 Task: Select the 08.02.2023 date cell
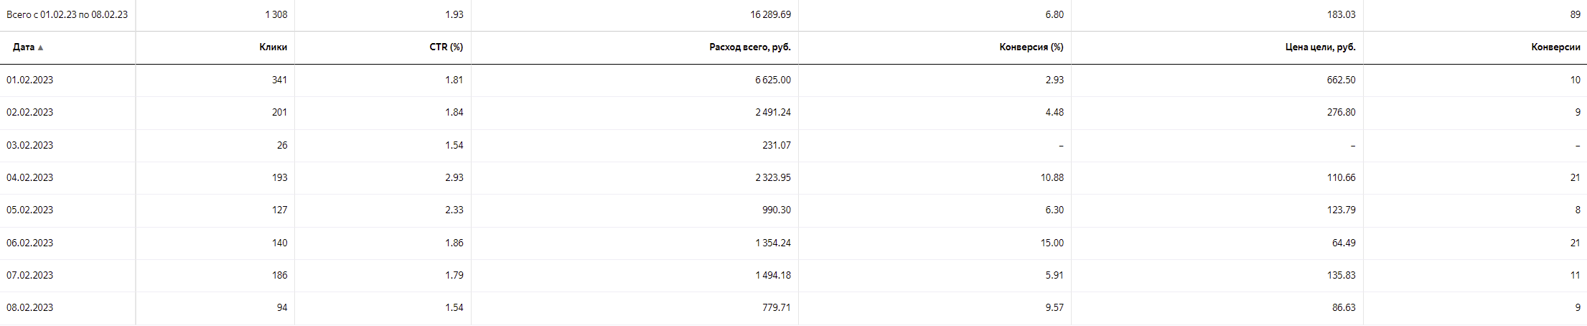30,307
